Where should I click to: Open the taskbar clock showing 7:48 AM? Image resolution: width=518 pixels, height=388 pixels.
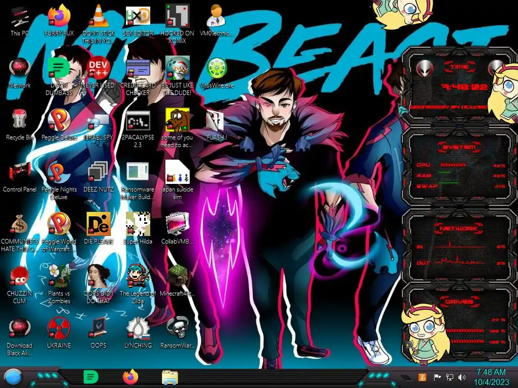click(x=491, y=377)
